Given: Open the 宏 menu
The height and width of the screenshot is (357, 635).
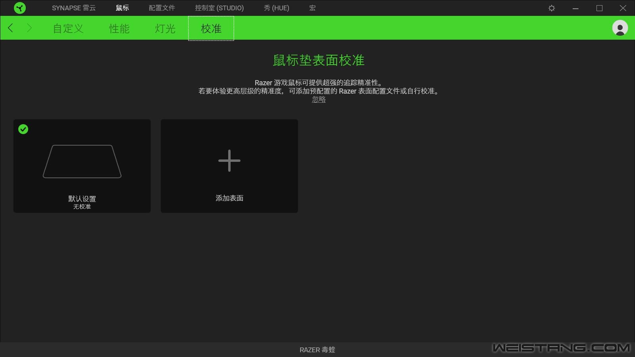Looking at the screenshot, I should coord(312,8).
